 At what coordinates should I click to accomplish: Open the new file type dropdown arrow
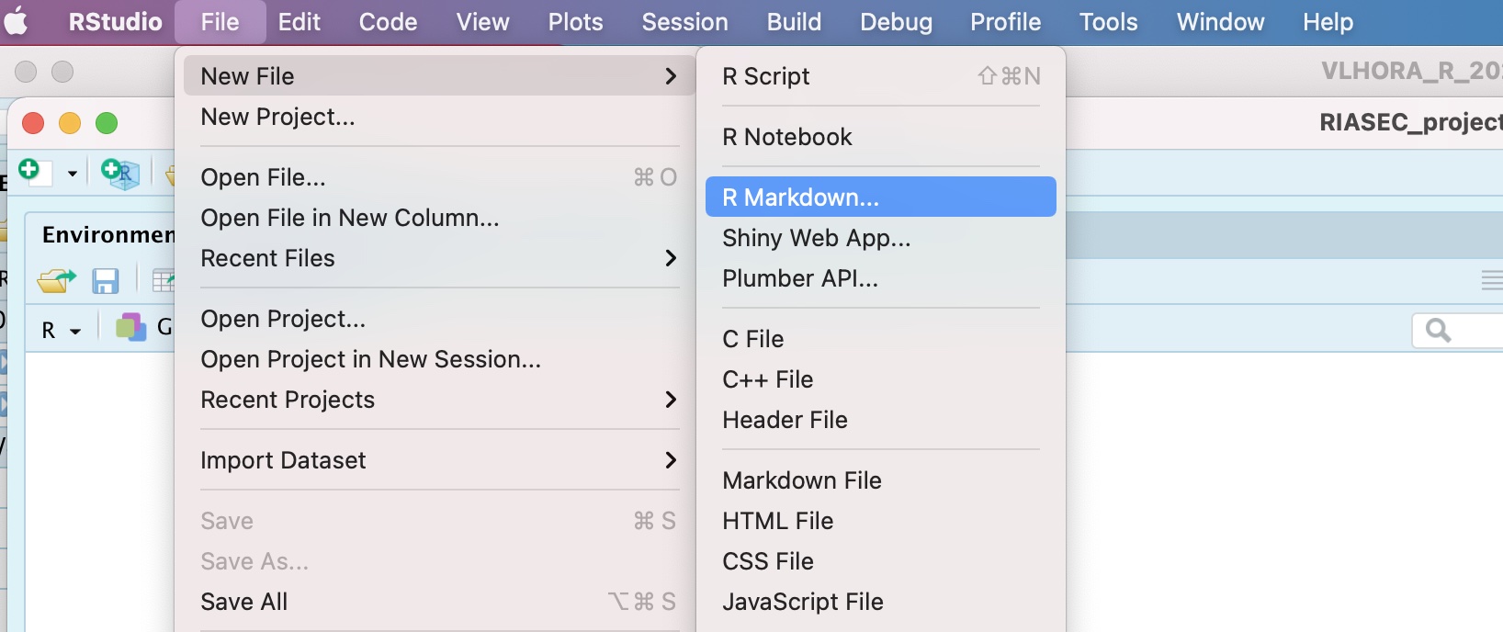point(73,173)
